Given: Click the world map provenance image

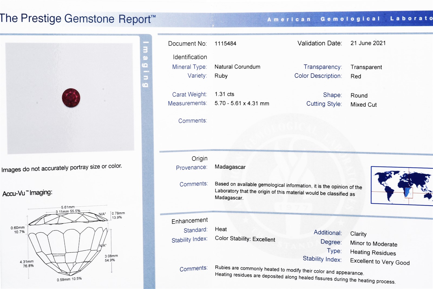Looking at the screenshot, I should tap(402, 186).
